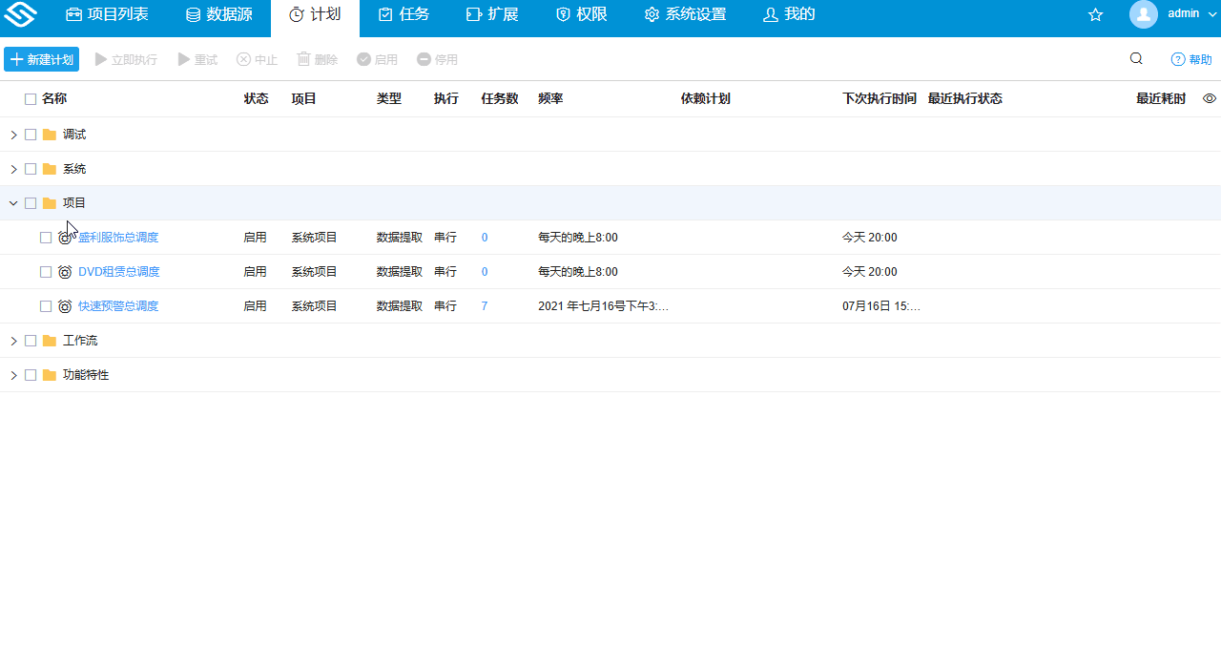This screenshot has width=1221, height=668.
Task: Click the star favorite icon in top bar
Action: click(1095, 14)
